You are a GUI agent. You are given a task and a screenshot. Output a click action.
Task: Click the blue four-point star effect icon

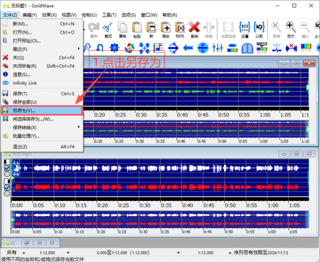(x=114, y=48)
